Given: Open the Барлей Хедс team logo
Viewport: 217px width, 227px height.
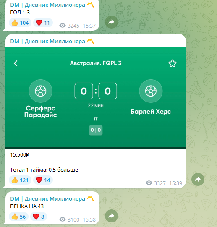Looking at the screenshot, I should pyautogui.click(x=151, y=91).
